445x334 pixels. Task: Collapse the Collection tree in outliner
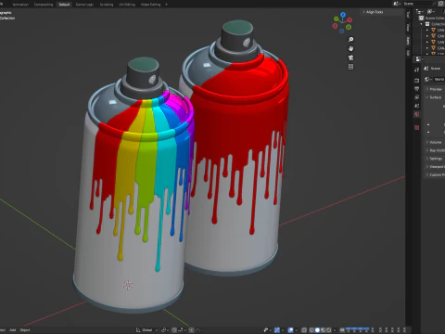[x=421, y=24]
